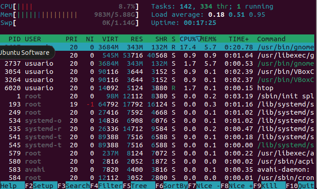Click the Tasks count text
This screenshot has width=317, height=189.
click(x=212, y=6)
